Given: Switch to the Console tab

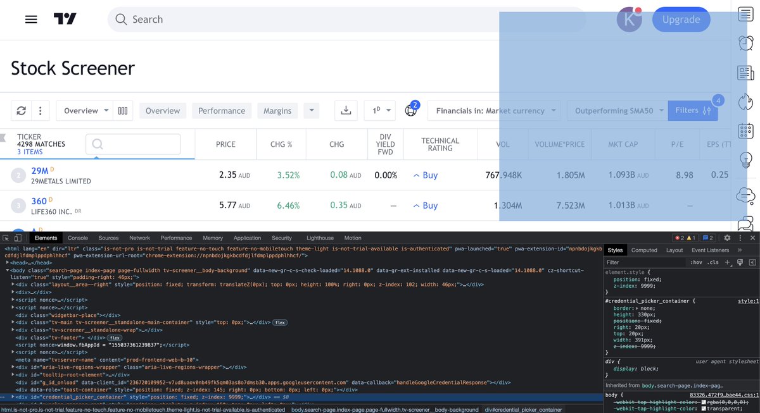Looking at the screenshot, I should click(78, 238).
